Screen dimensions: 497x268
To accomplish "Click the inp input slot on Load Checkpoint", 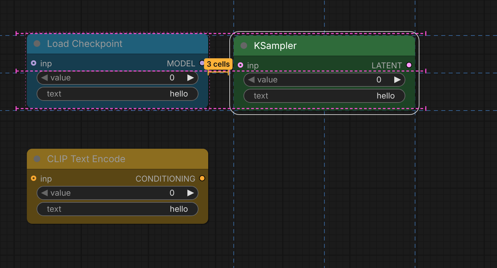I will point(33,63).
